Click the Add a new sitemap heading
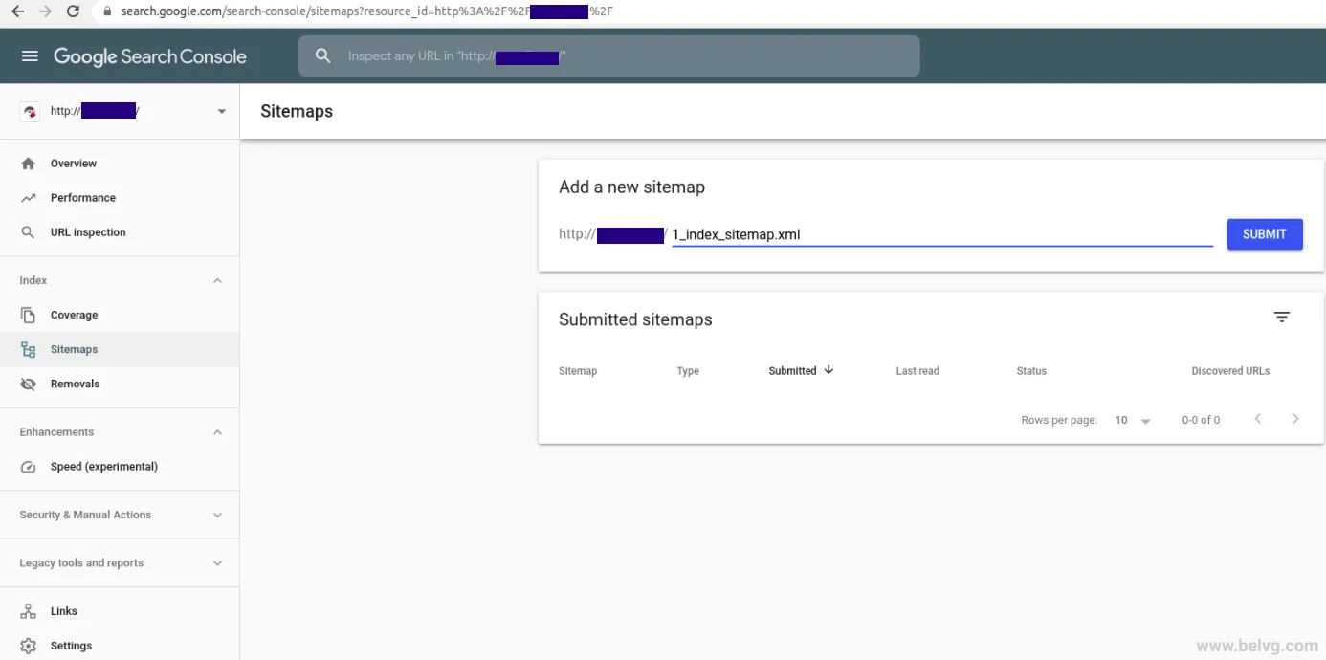The image size is (1326, 660). [631, 187]
